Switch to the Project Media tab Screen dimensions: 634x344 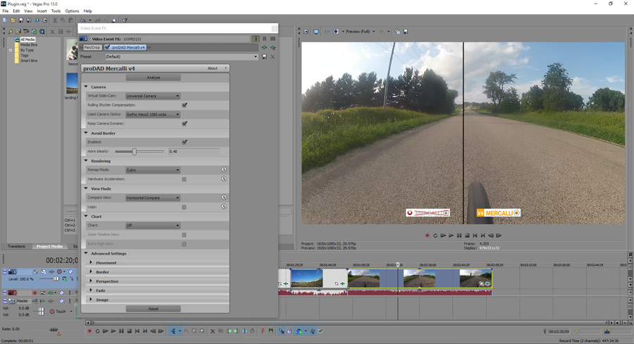pyautogui.click(x=49, y=247)
